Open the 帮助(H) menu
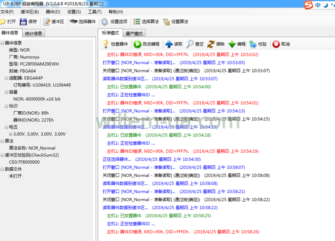 click(x=116, y=12)
